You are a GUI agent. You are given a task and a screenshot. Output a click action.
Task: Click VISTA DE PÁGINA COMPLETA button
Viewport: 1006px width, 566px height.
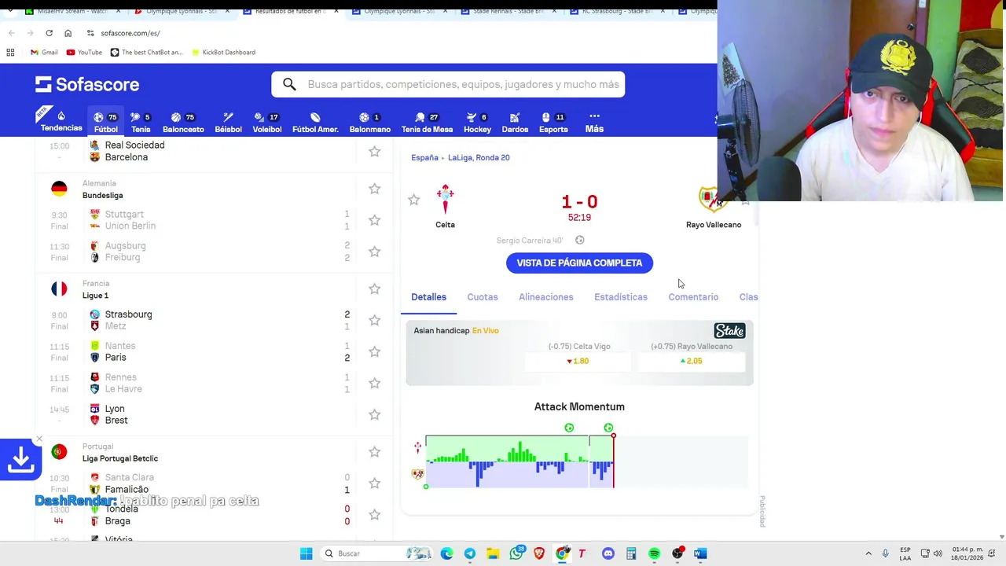[x=579, y=263]
